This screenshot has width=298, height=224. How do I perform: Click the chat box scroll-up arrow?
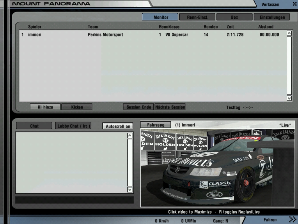(x=130, y=135)
